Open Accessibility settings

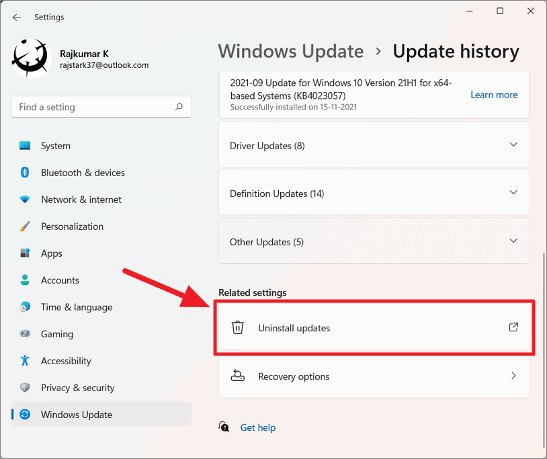(x=101, y=361)
